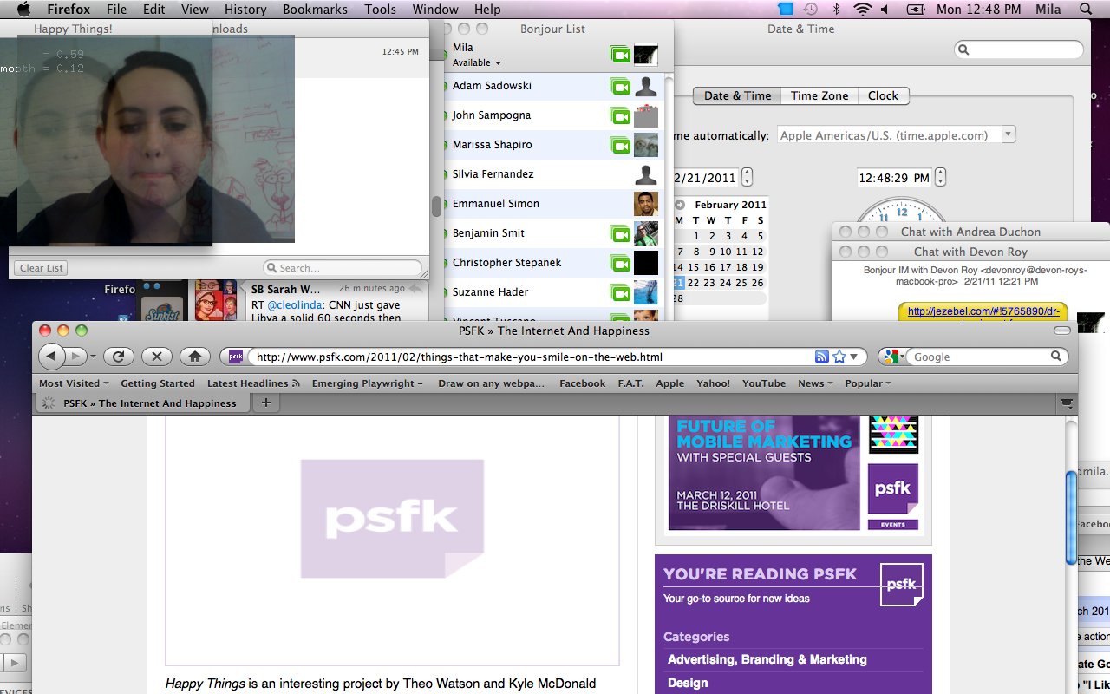This screenshot has width=1110, height=694.
Task: Open a new tab with plus button
Action: click(266, 403)
